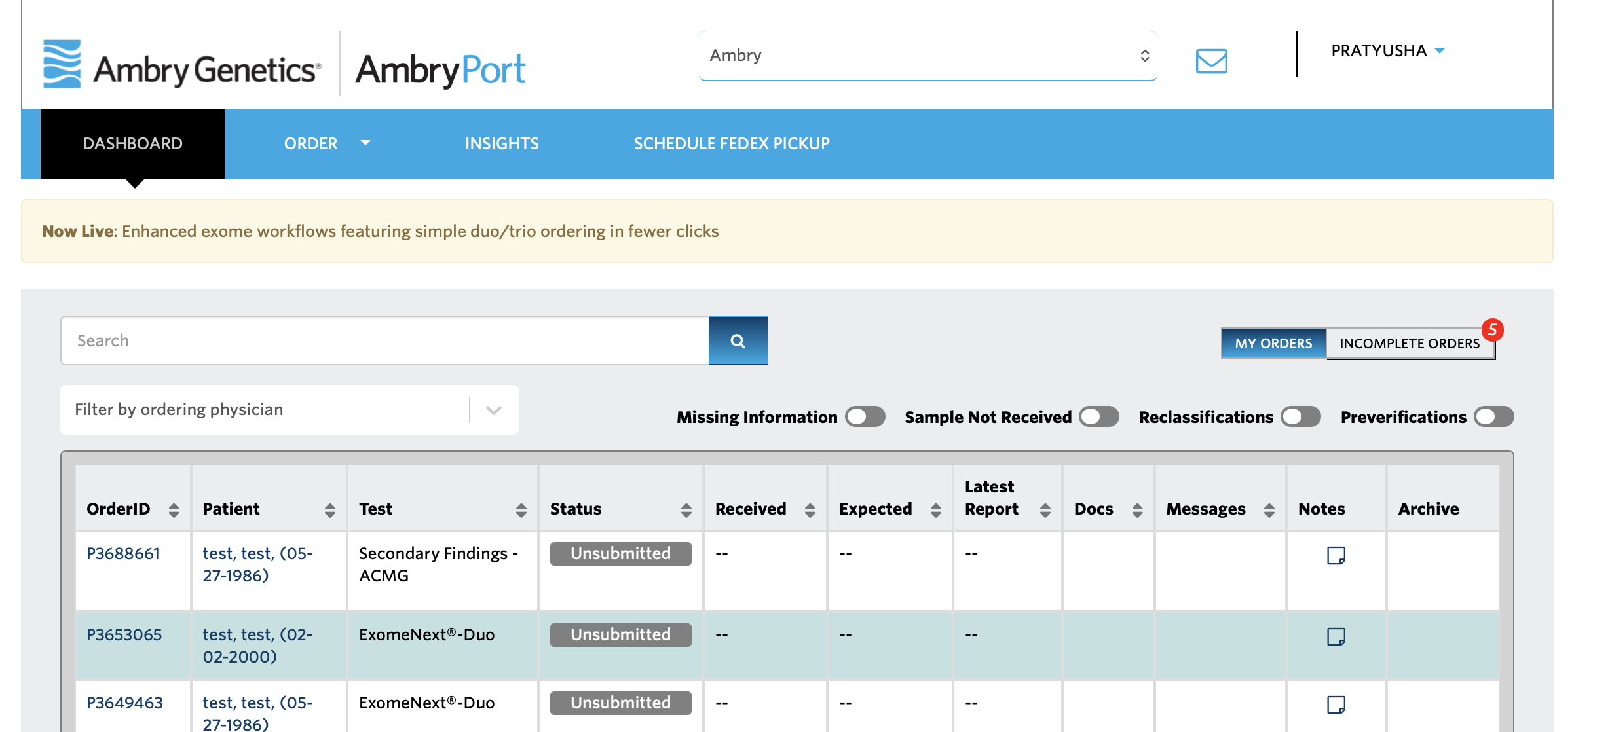Click the Now Live announcement banner
This screenshot has height=732, width=1610.
point(787,231)
